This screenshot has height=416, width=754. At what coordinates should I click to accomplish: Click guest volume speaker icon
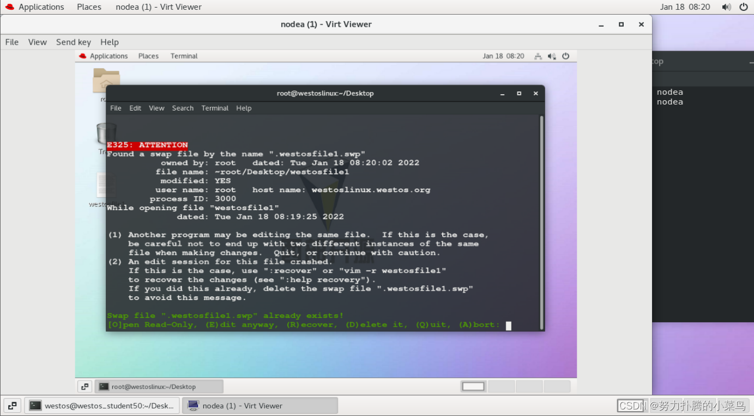click(x=552, y=56)
